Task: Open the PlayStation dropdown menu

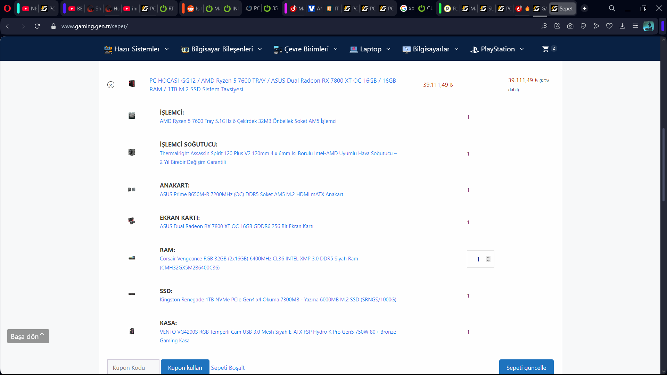Action: [497, 49]
